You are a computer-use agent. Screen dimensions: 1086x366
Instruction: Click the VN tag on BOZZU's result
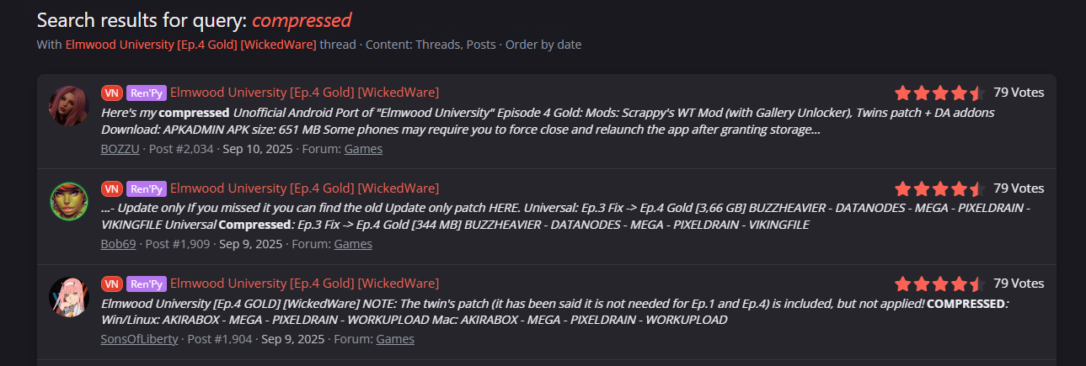coord(111,93)
